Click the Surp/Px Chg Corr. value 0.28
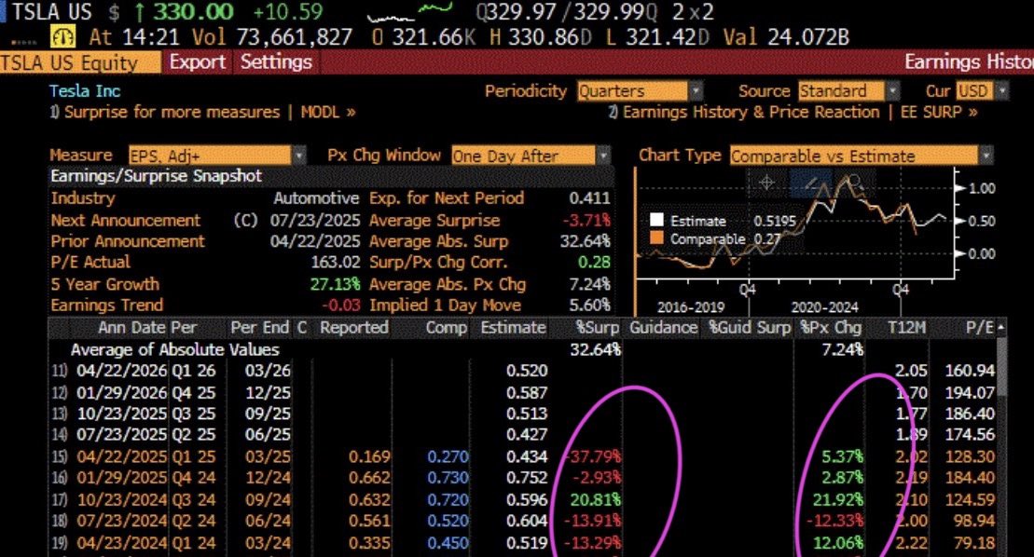The image size is (1034, 557). coord(594,262)
